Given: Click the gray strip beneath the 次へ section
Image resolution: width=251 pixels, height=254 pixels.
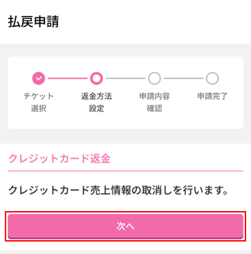Looking at the screenshot, I should pyautogui.click(x=125, y=252).
